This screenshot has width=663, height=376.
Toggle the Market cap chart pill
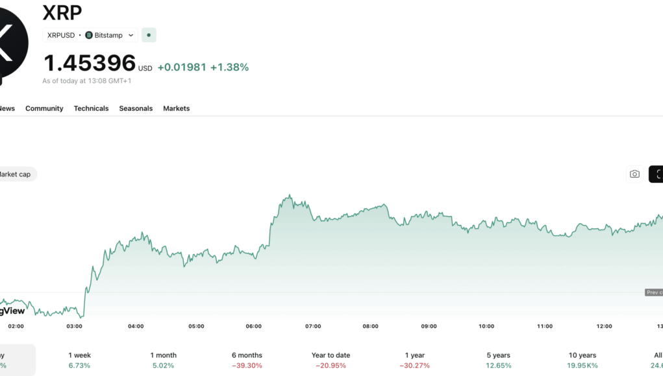click(x=16, y=174)
